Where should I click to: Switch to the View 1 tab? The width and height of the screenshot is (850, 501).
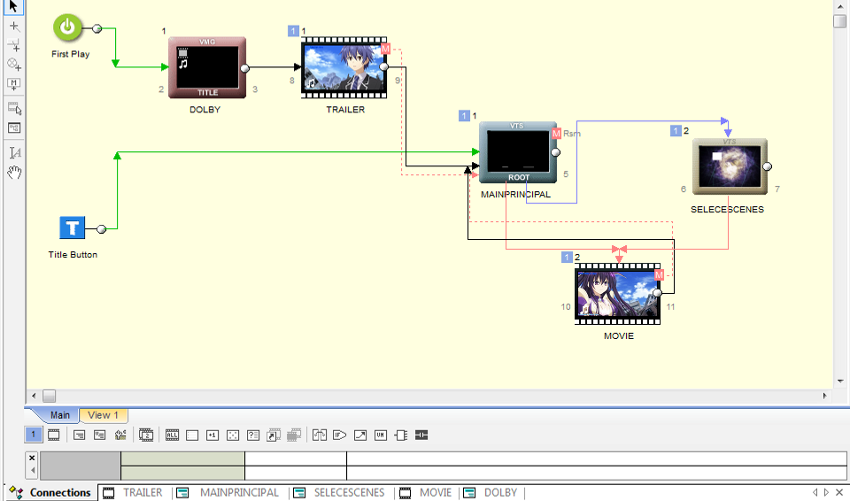103,415
